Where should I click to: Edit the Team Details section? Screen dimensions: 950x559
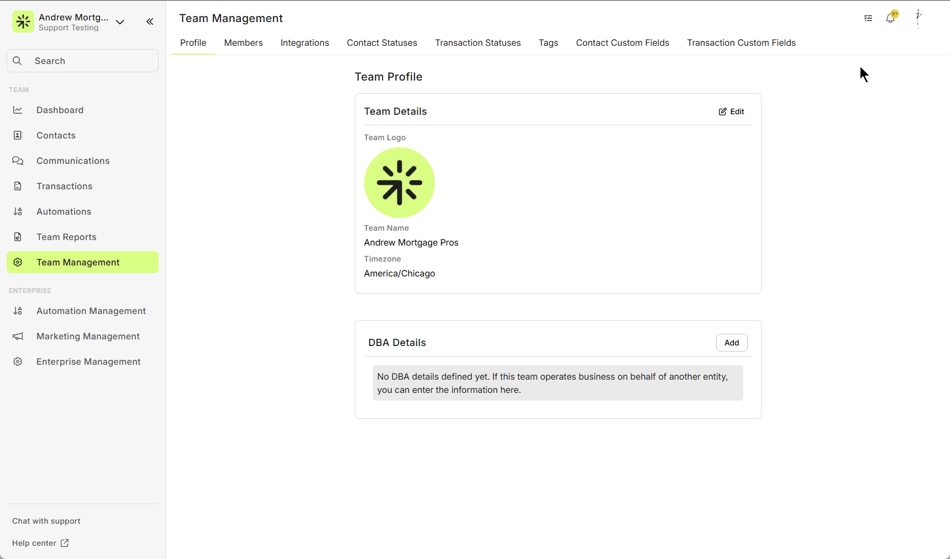tap(731, 111)
